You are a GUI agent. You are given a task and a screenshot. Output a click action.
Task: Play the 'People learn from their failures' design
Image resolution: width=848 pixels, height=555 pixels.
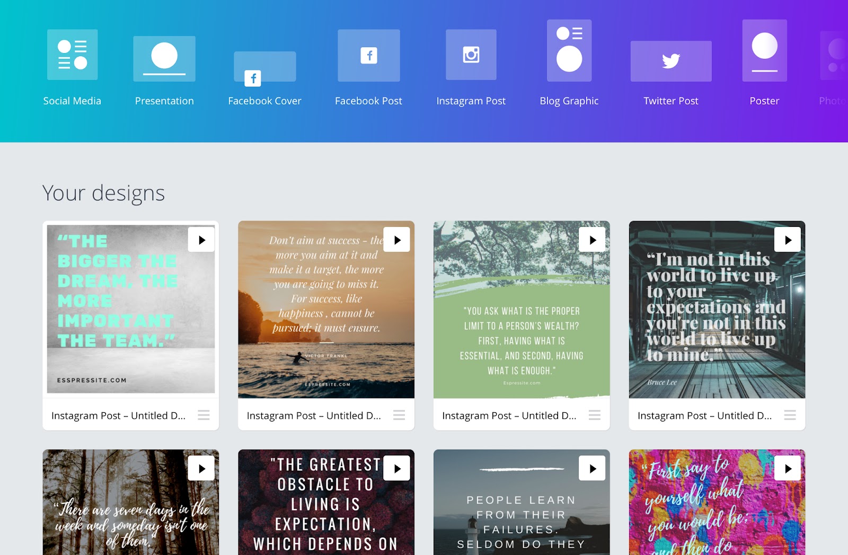593,468
